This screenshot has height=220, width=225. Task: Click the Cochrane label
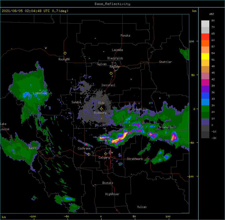click(x=84, y=148)
